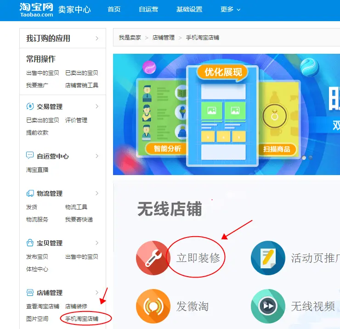Go to 首页 in the top menu

114,9
